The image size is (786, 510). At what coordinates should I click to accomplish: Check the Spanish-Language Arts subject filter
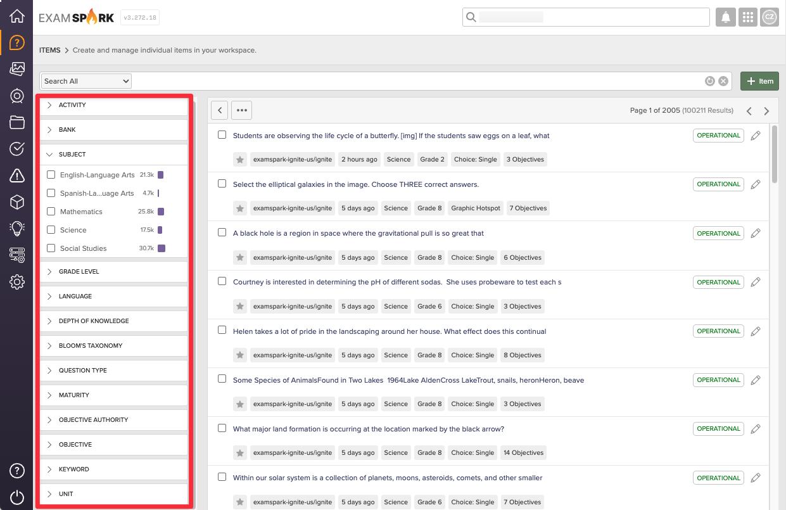(51, 193)
